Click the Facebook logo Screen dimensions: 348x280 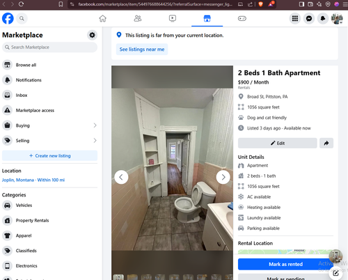tap(8, 18)
